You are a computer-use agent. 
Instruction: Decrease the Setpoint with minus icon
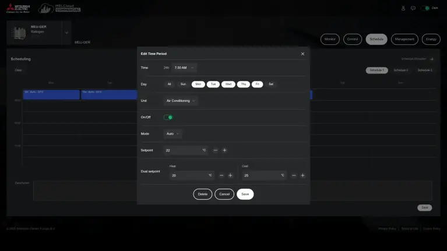[216, 150]
